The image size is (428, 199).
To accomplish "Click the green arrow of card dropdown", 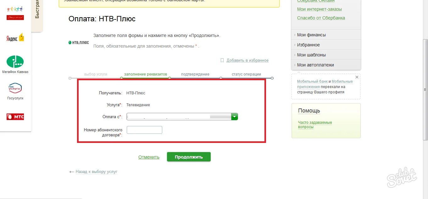I will click(235, 117).
